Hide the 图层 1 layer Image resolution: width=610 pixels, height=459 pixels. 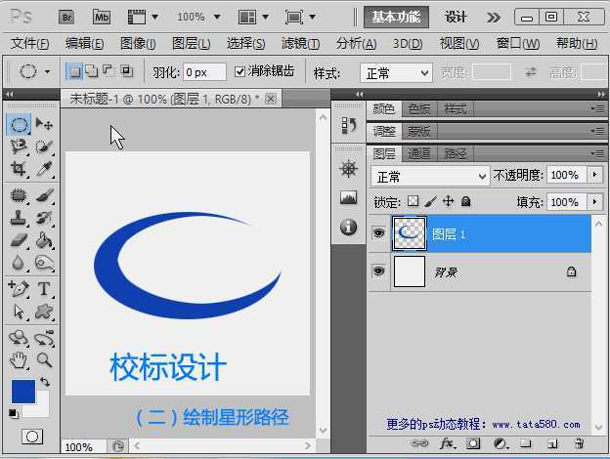379,234
